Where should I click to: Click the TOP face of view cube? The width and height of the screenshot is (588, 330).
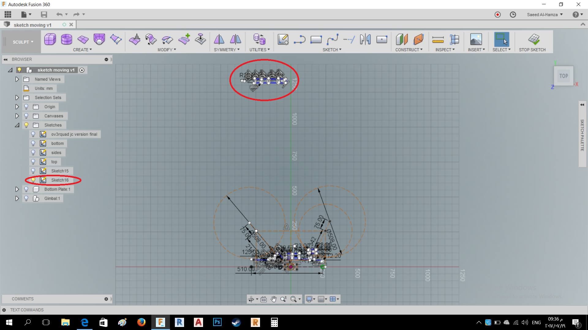(x=563, y=76)
